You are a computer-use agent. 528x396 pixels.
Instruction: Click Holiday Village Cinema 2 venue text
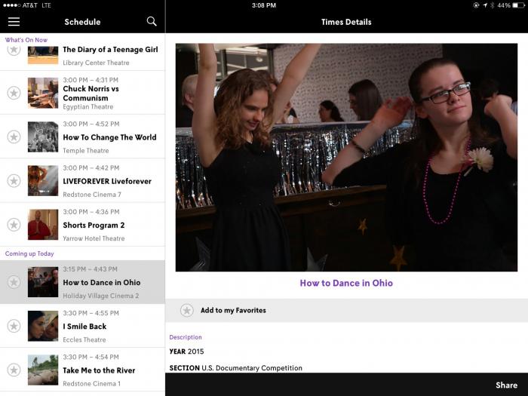click(x=100, y=296)
